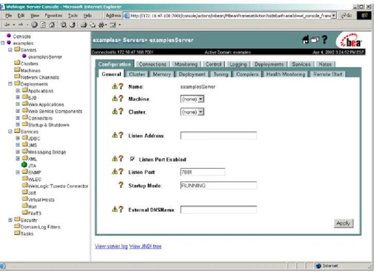Switch to the Connections tab
The height and width of the screenshot is (273, 374).
[x=152, y=64]
